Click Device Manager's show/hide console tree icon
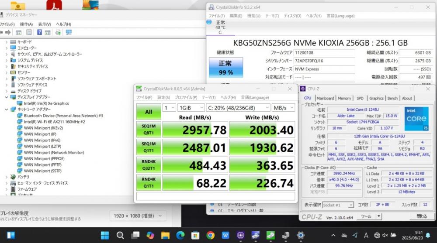 tap(18, 32)
